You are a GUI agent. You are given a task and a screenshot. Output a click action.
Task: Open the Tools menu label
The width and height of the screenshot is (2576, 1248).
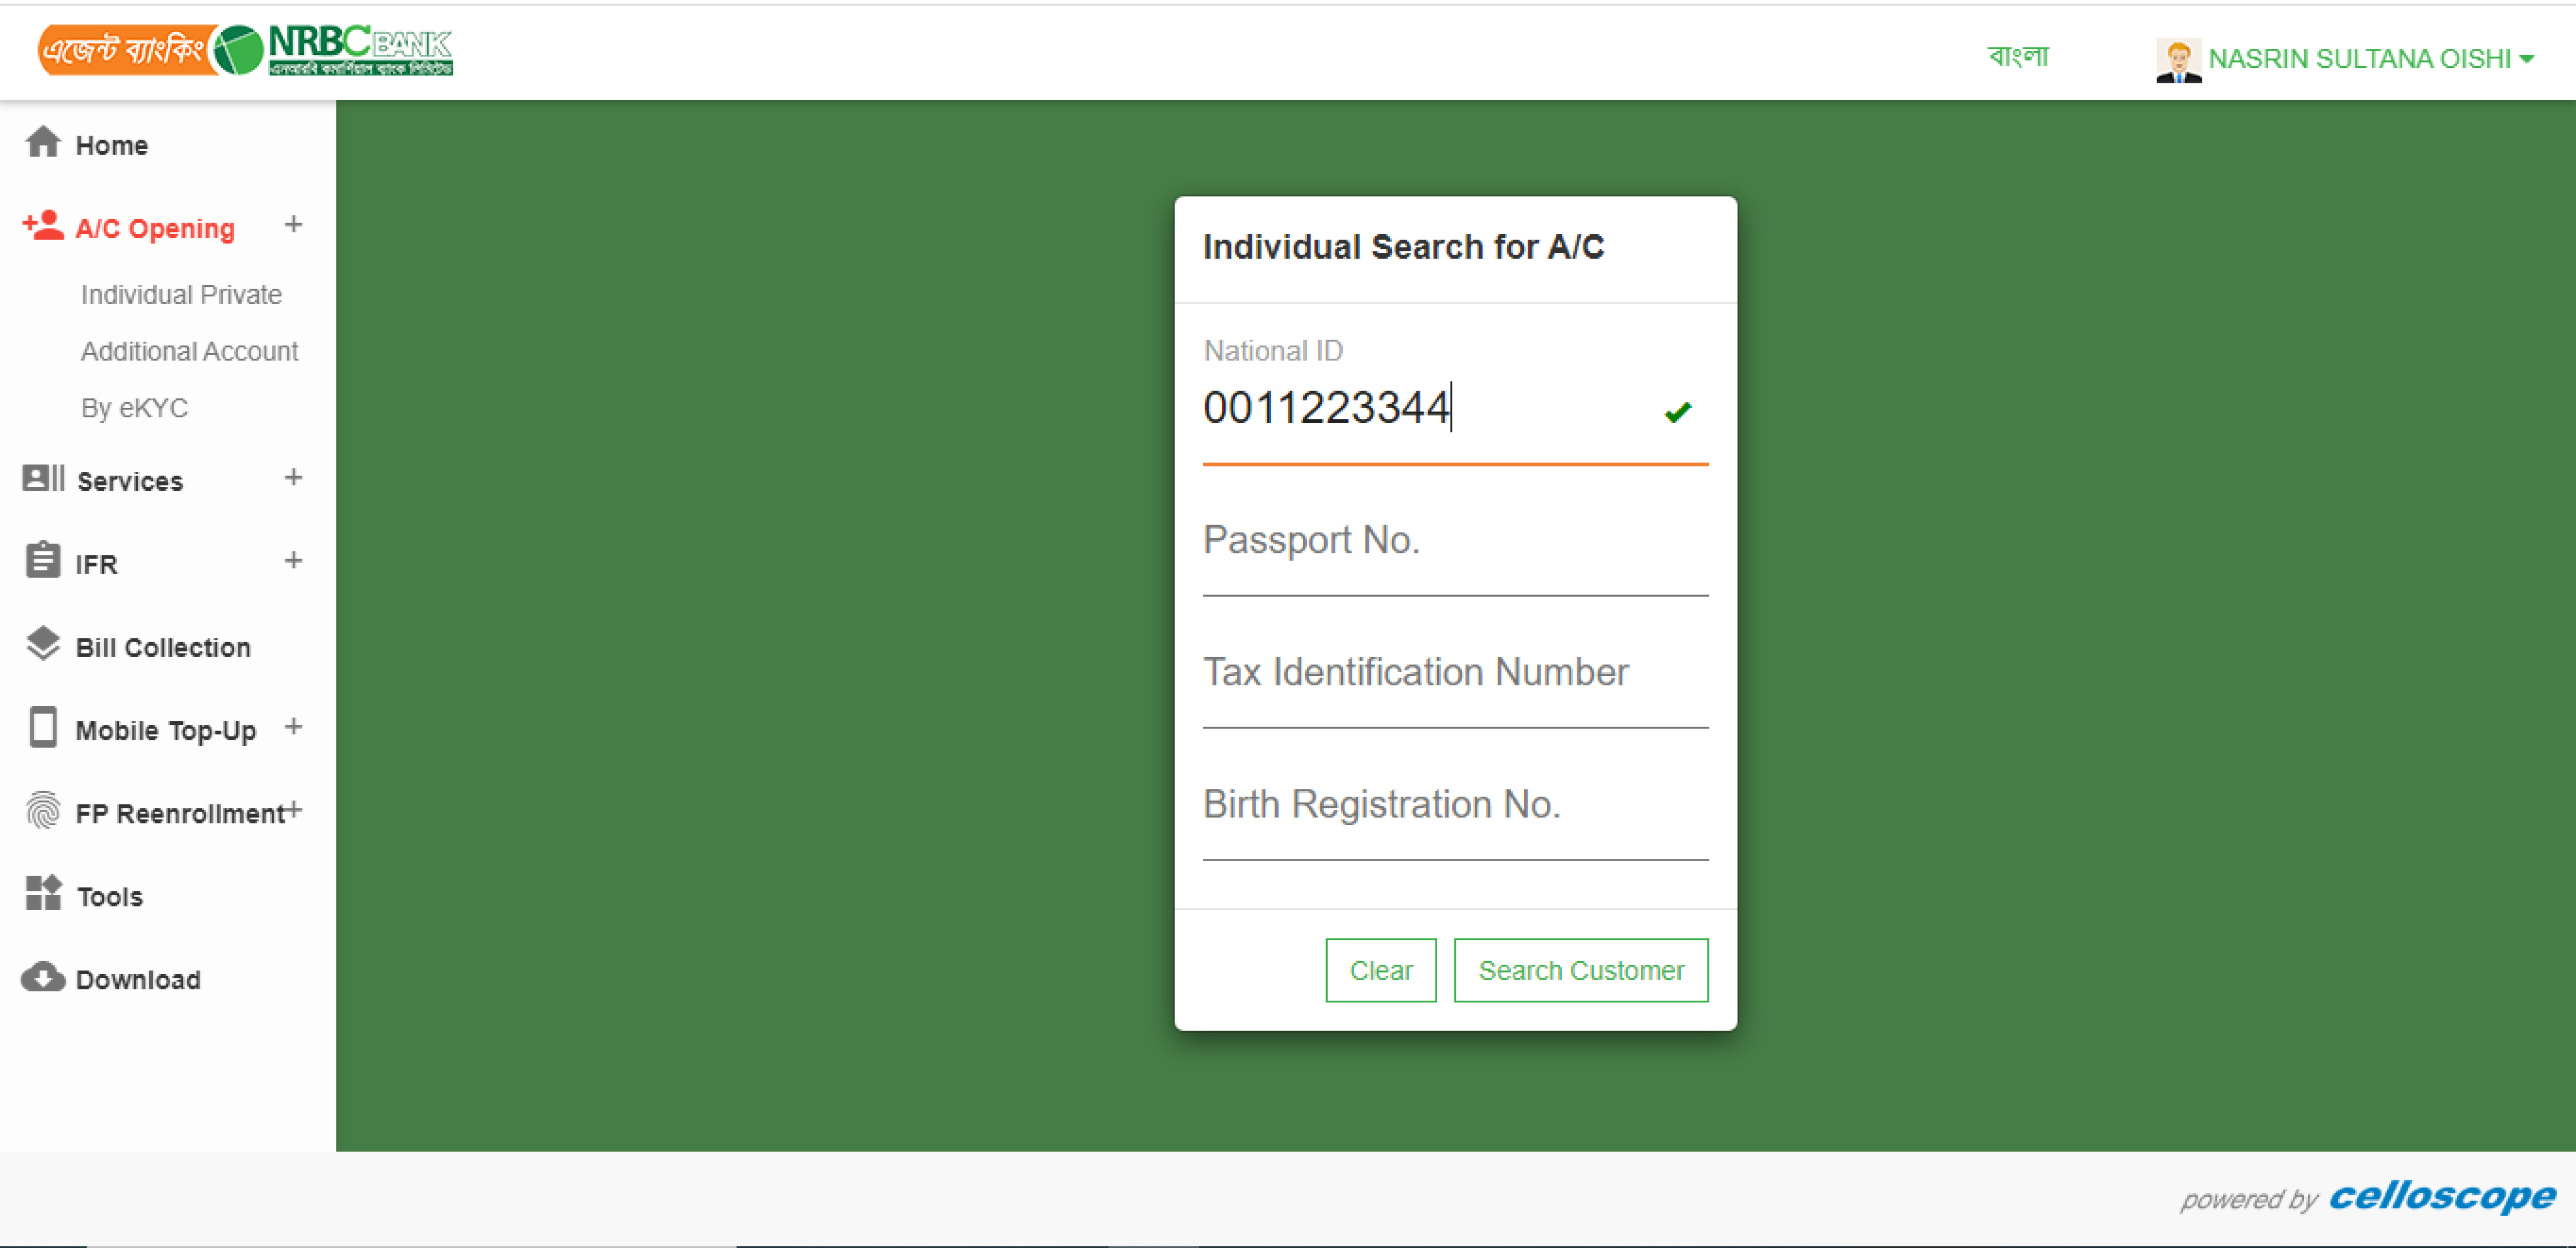(110, 896)
